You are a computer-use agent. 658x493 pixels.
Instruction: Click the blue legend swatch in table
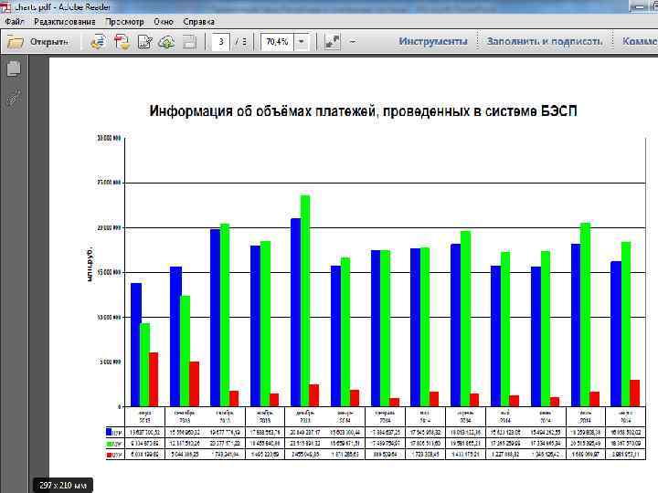pos(109,431)
